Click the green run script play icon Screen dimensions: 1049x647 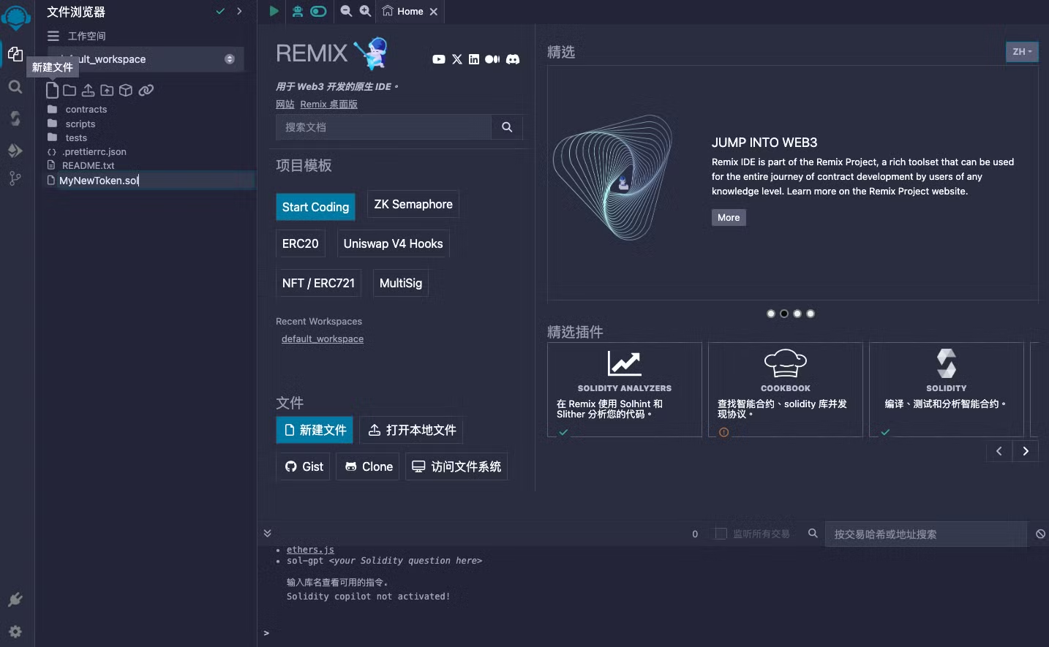pyautogui.click(x=274, y=11)
